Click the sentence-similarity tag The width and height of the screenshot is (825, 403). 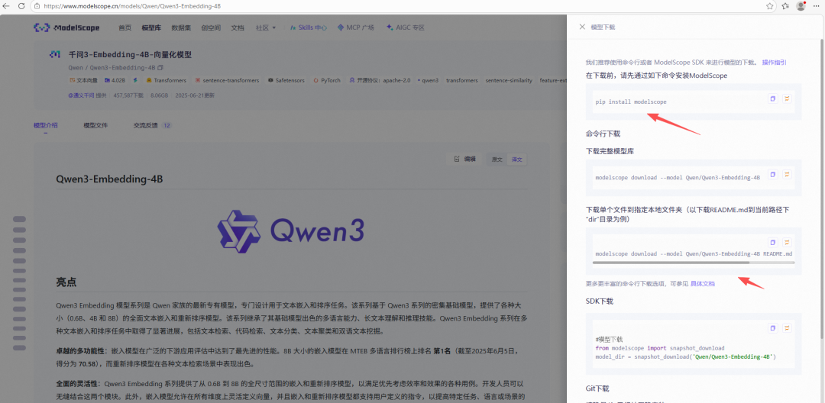[508, 80]
